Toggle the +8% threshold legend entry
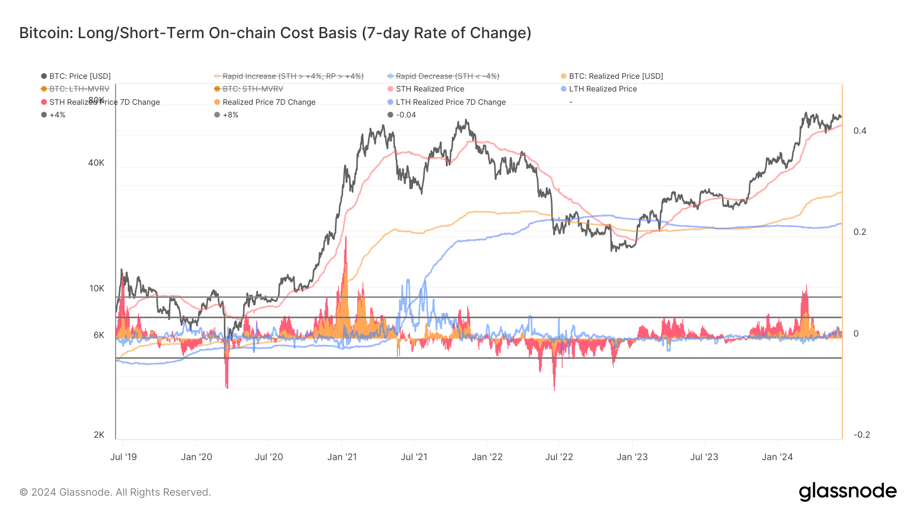Screen dimensions: 916x515 point(230,115)
